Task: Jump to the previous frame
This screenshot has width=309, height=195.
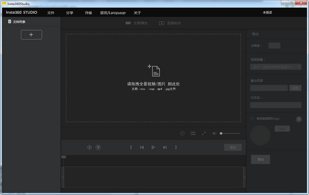Action: point(142,147)
